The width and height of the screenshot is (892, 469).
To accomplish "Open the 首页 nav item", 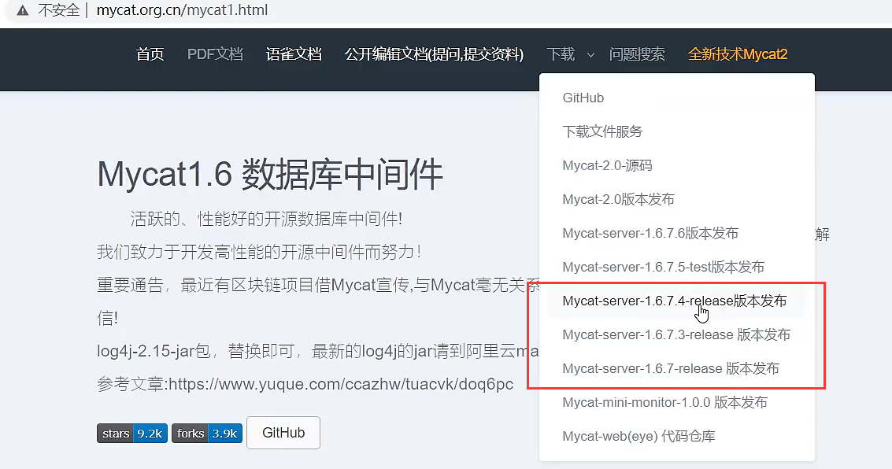I will (x=150, y=54).
